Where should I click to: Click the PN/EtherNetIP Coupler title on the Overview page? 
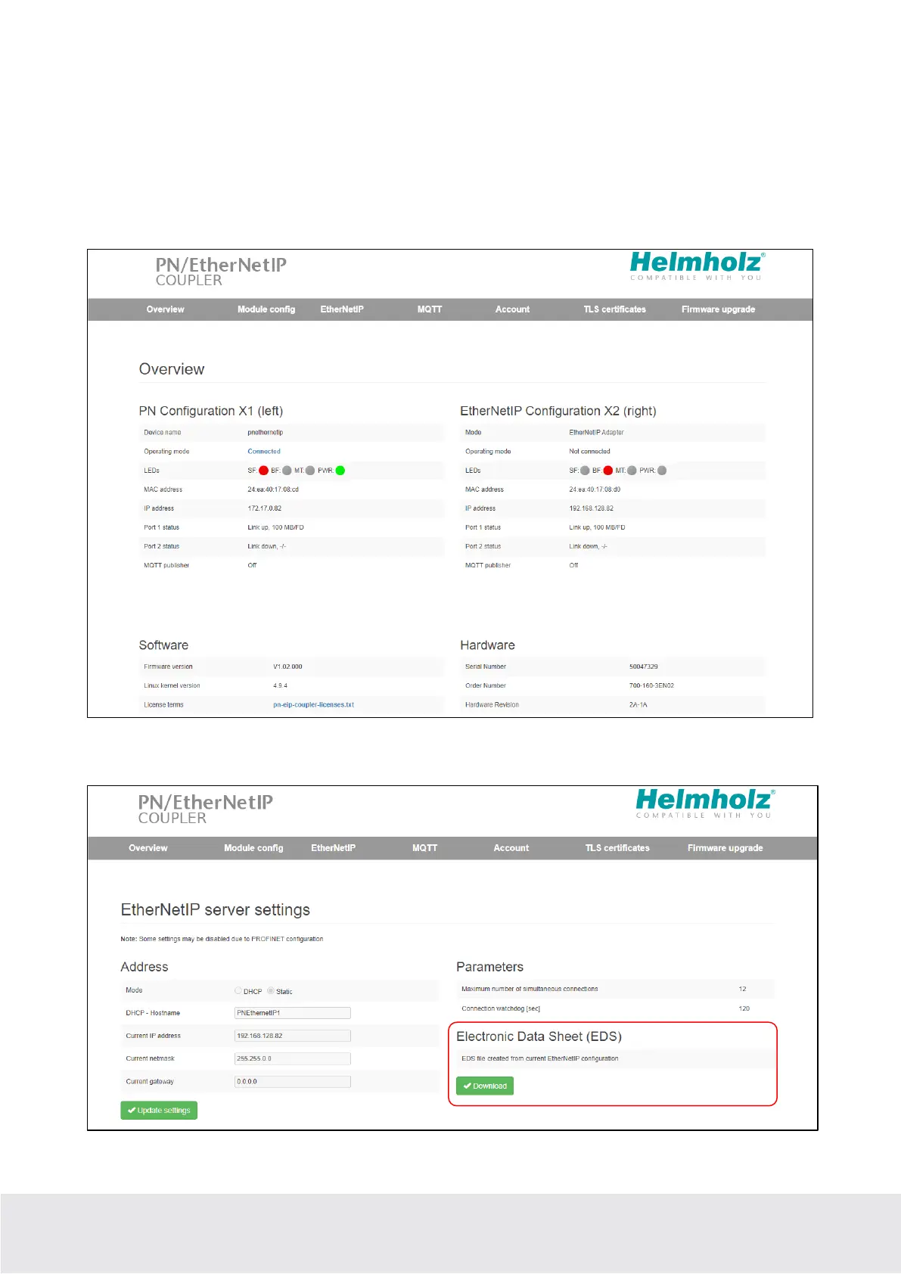[x=221, y=272]
